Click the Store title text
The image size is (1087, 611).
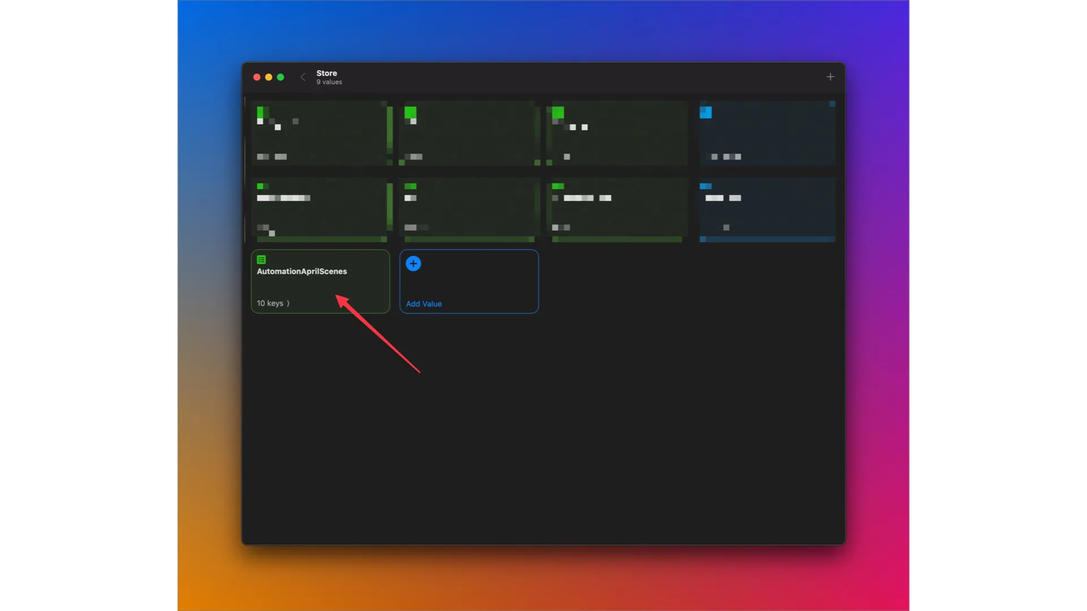click(327, 73)
